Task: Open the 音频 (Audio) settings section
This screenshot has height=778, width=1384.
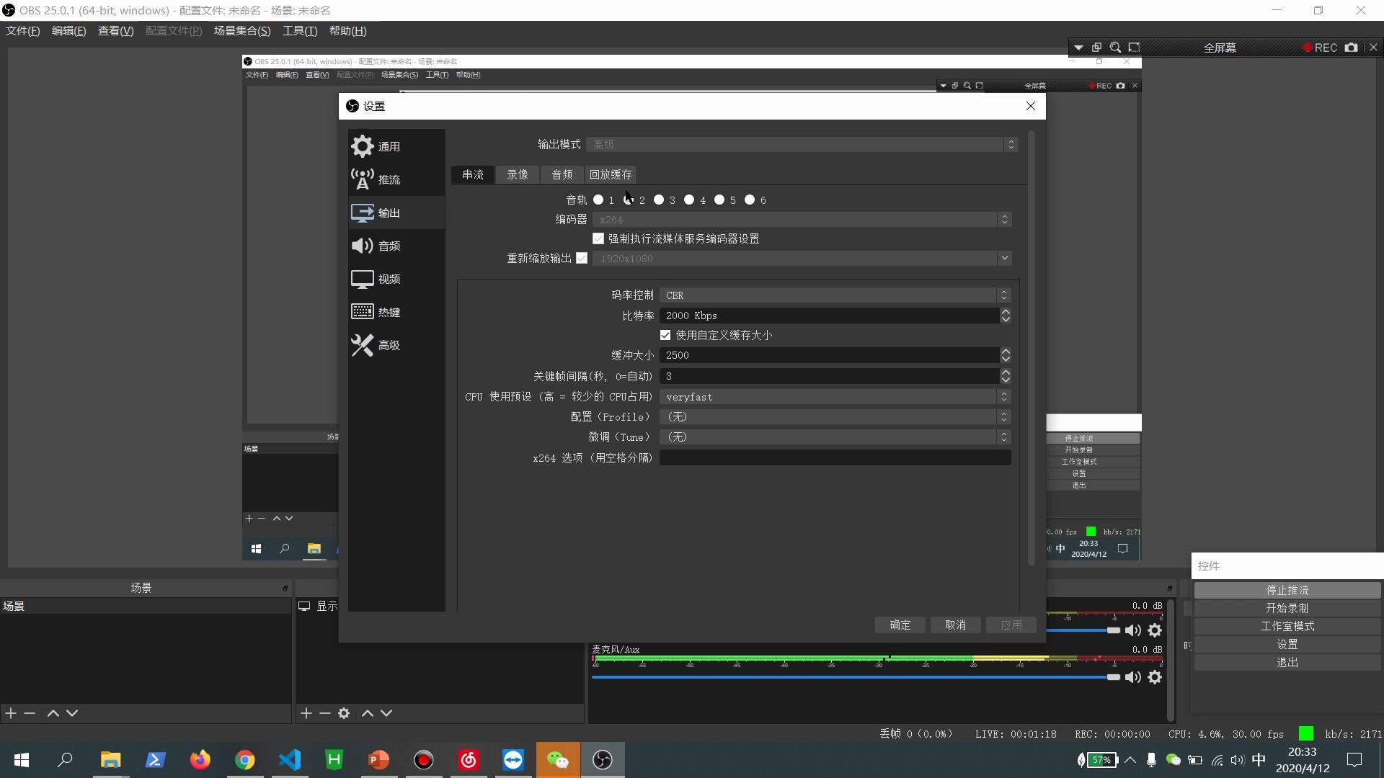Action: [396, 246]
